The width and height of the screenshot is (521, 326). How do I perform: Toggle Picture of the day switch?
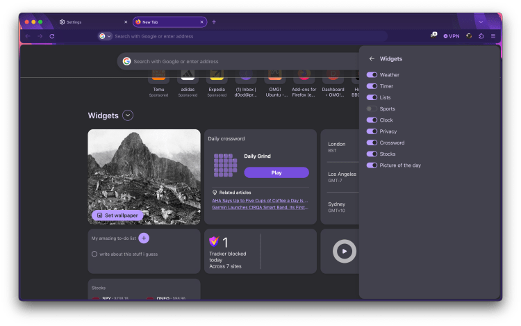coord(372,165)
